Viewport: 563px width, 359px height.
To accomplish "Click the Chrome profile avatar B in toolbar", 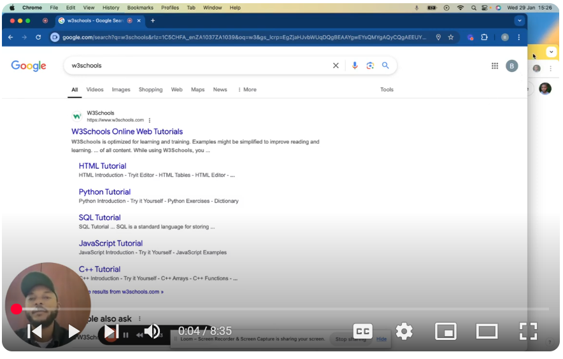I will [505, 38].
